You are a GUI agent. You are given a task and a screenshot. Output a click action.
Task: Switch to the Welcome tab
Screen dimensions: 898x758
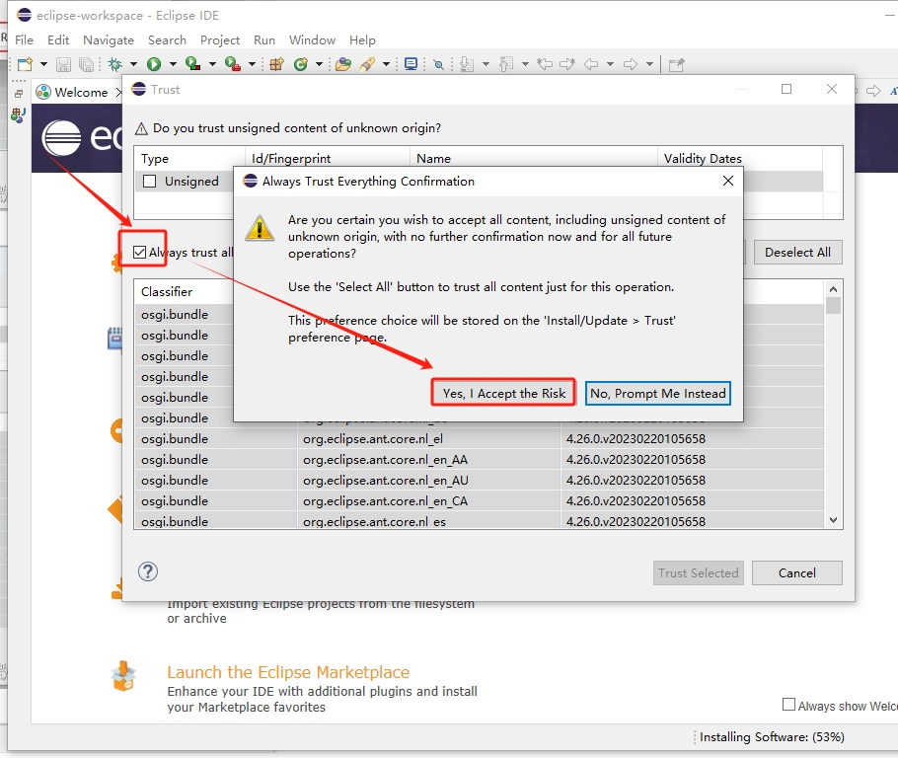click(79, 92)
